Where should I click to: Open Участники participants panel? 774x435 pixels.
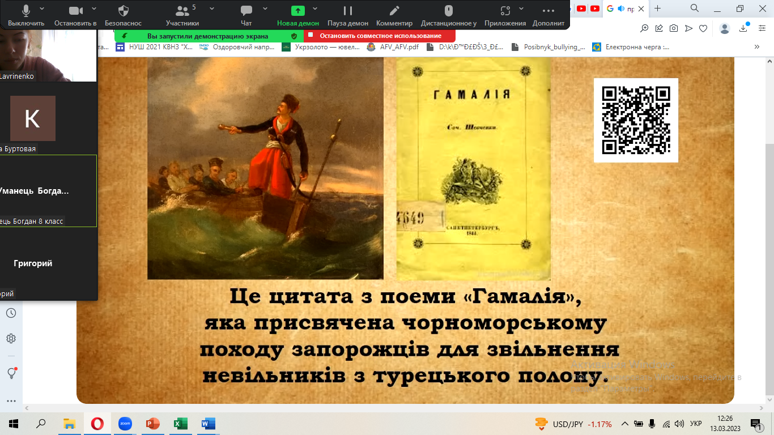point(182,15)
